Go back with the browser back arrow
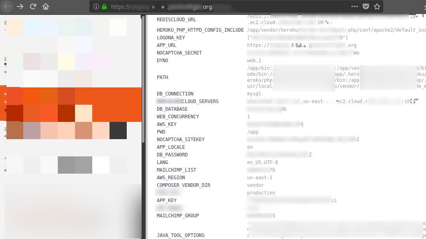 click(x=7, y=6)
